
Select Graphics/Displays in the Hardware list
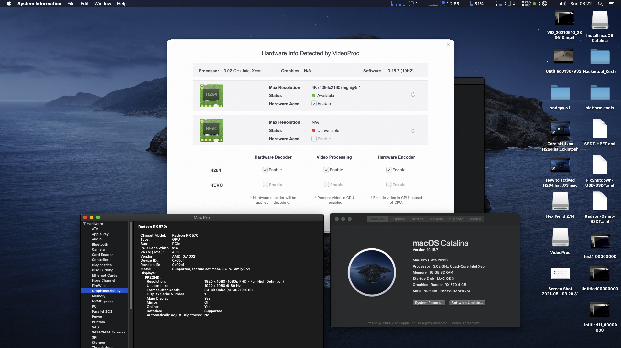pos(104,291)
